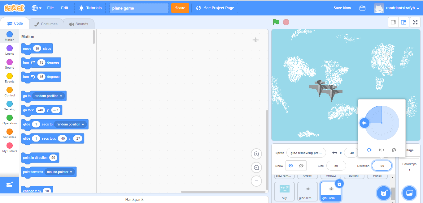Click the x value -40 in go to x block
The height and width of the screenshot is (203, 423).
40,110
